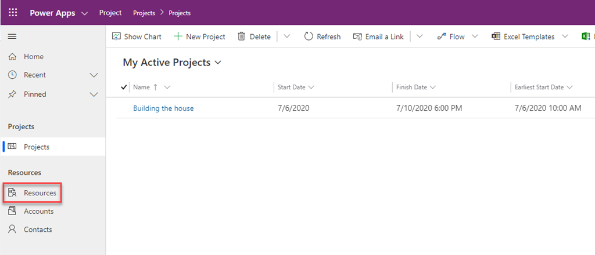Expand the Recent section chevron
The width and height of the screenshot is (595, 255).
(94, 75)
